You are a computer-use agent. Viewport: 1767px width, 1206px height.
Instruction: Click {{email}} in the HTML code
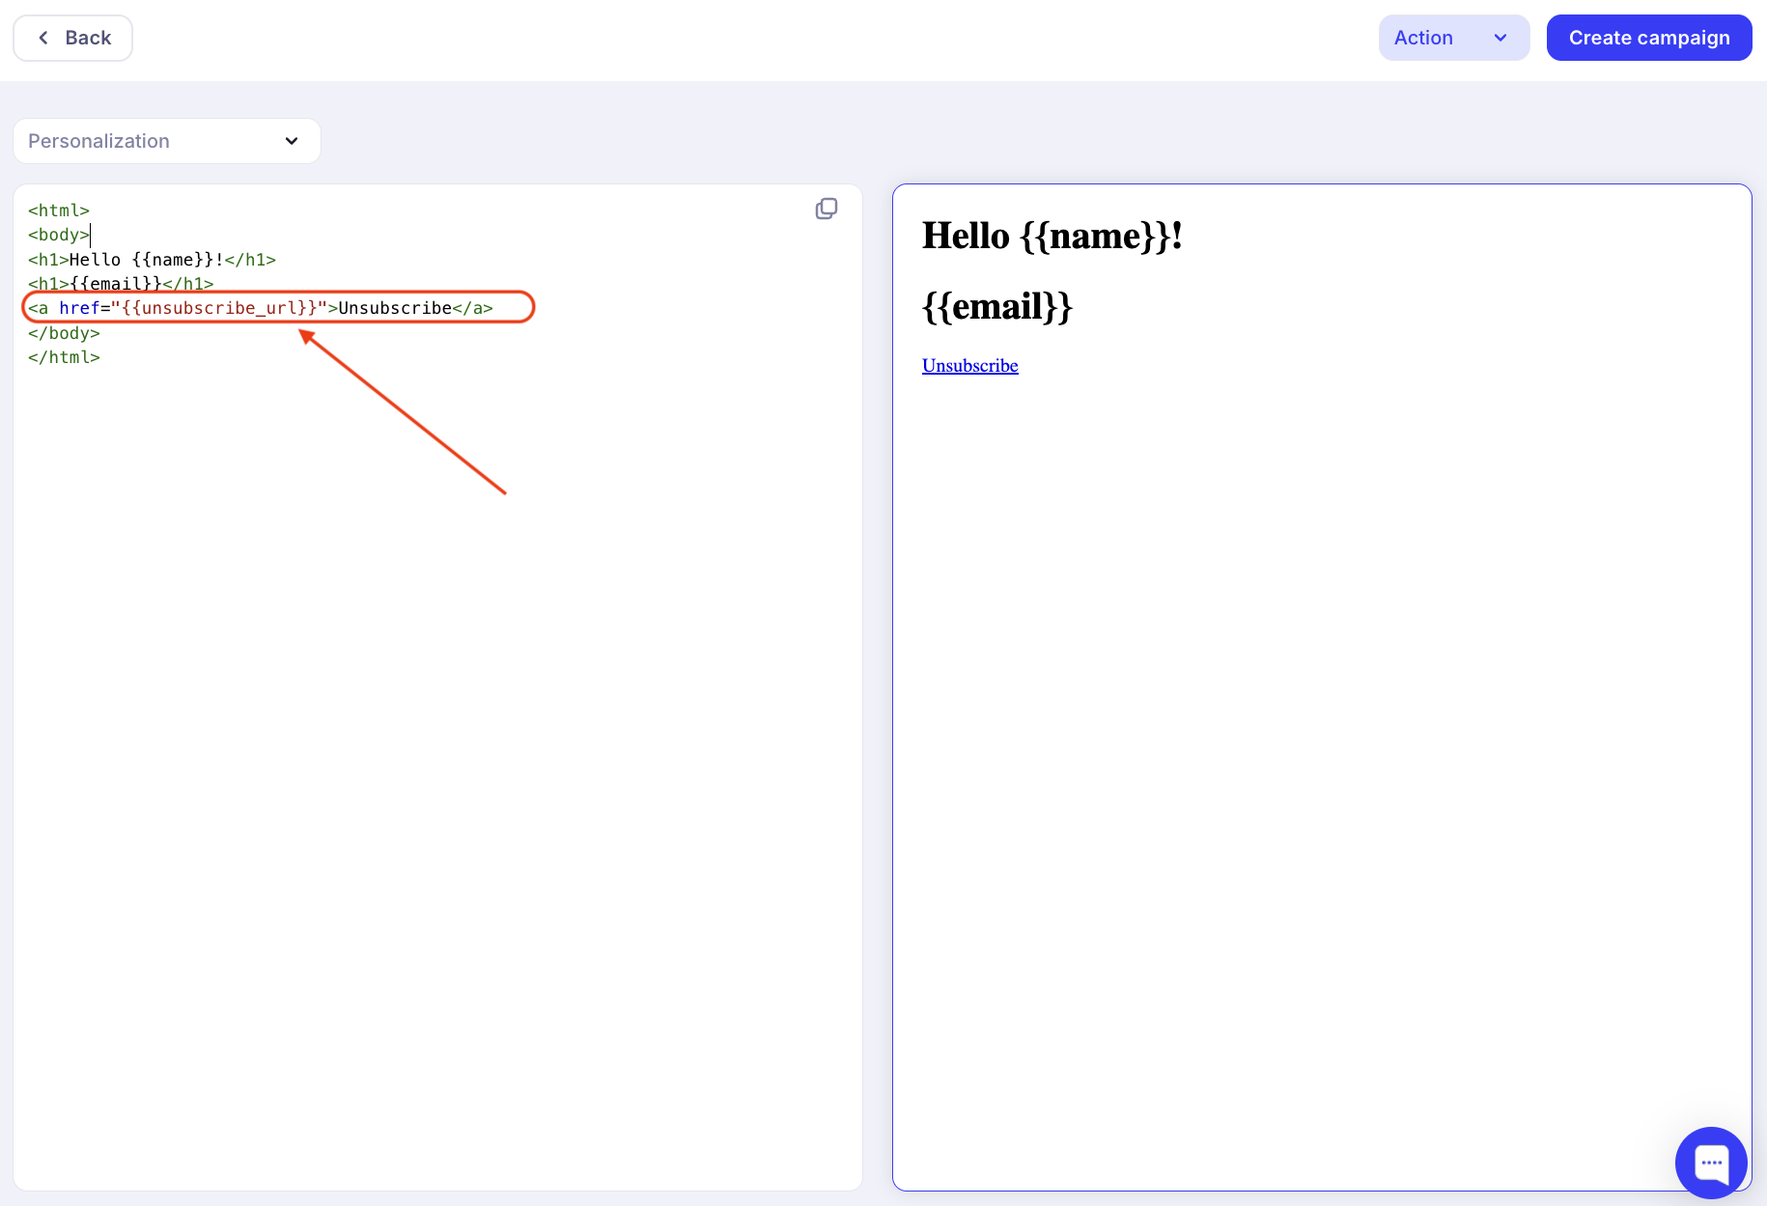tap(116, 284)
